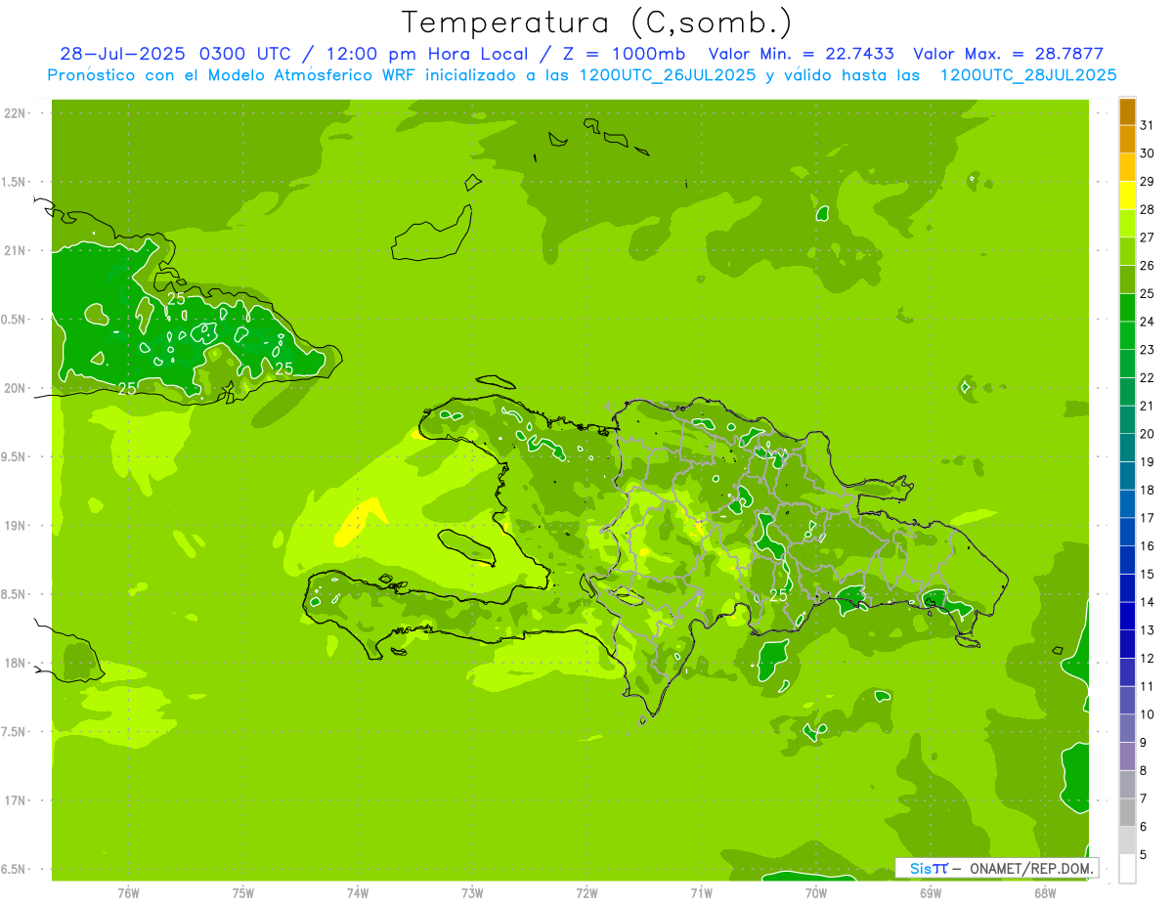Click the "71W" longitude label
Viewport: 1173px width, 906px height.
point(702,894)
